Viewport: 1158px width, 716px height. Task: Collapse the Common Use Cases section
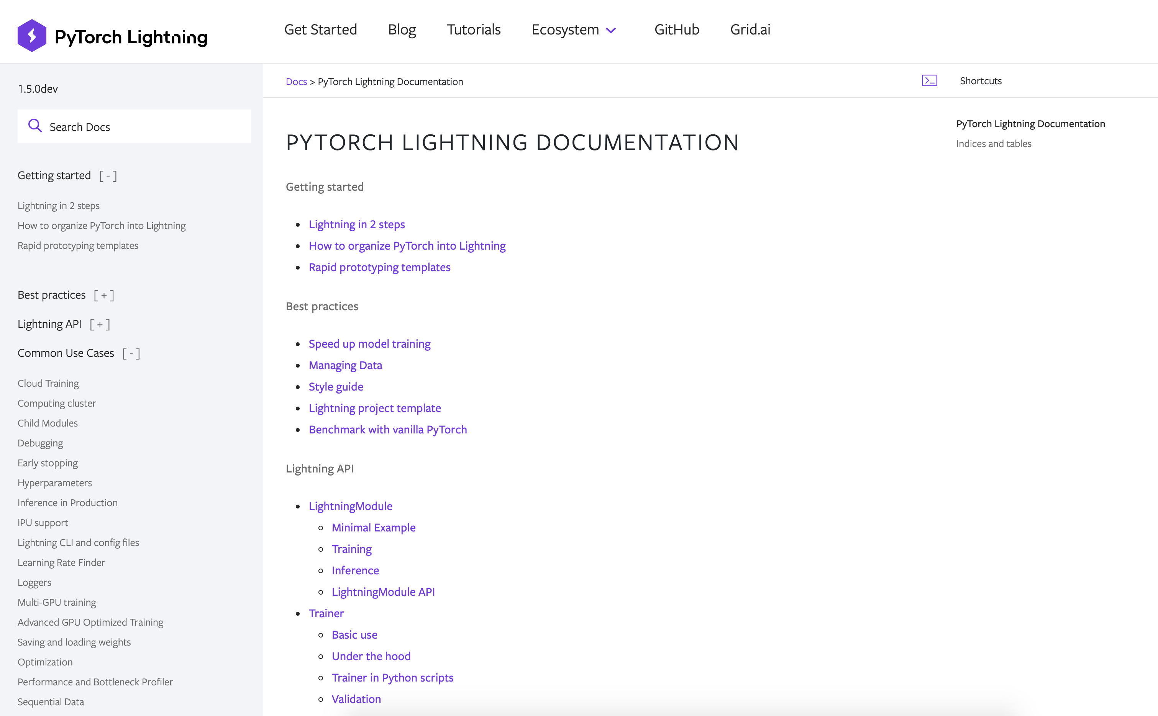[131, 354]
